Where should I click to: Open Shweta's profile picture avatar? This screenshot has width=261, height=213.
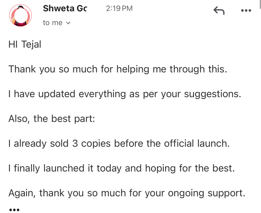click(20, 15)
